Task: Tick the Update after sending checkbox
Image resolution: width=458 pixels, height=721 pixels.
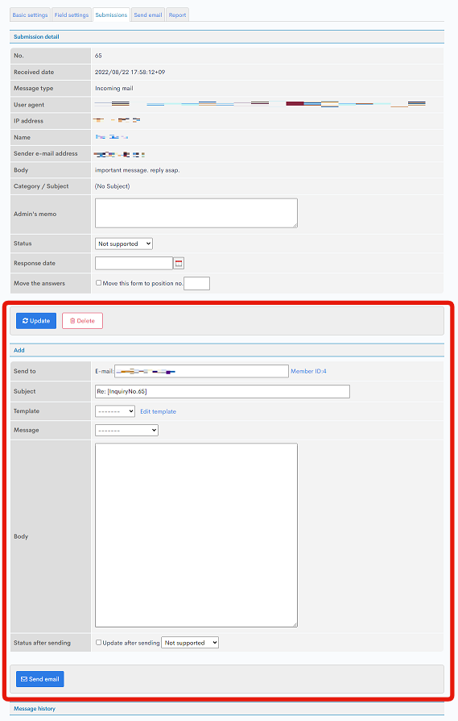Action: [x=99, y=643]
